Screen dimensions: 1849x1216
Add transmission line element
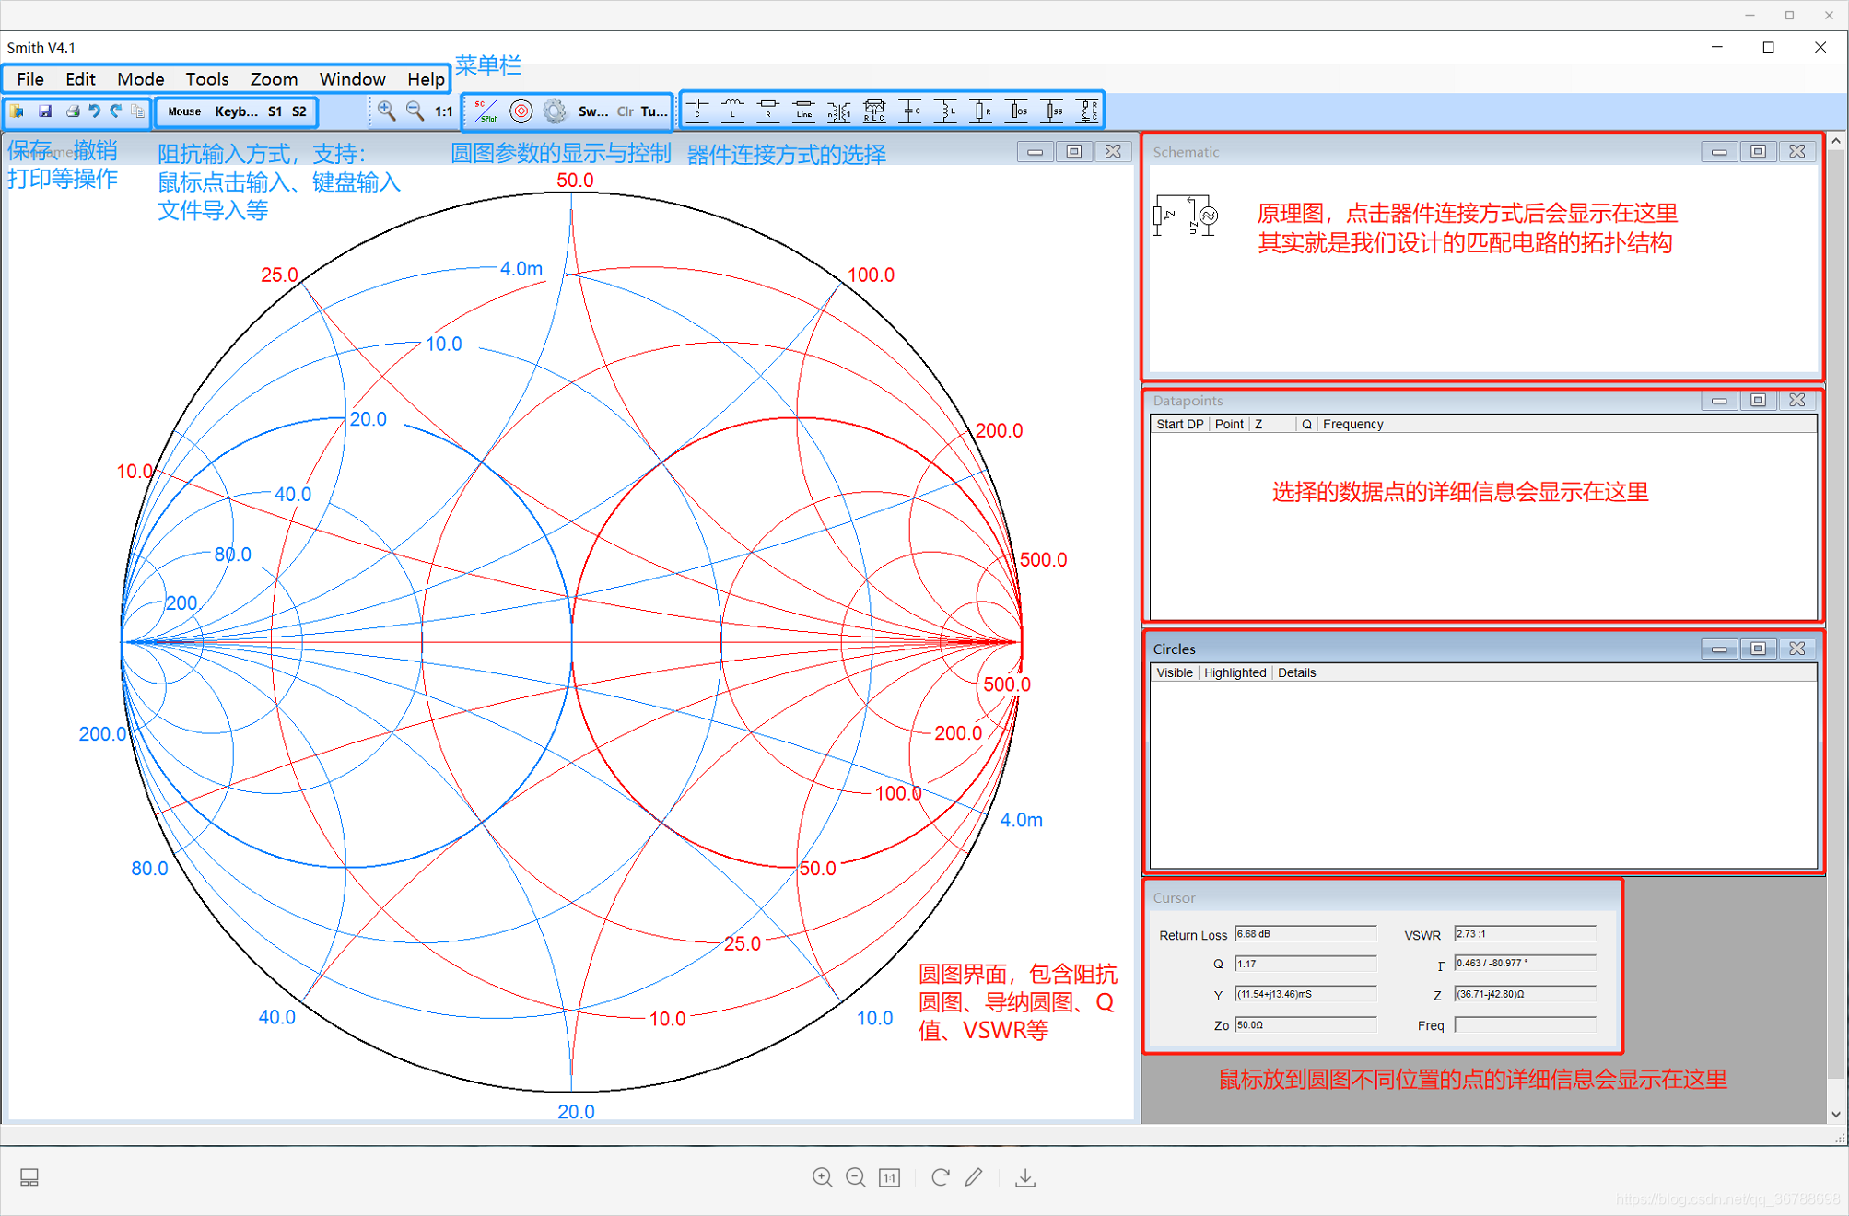pyautogui.click(x=803, y=111)
